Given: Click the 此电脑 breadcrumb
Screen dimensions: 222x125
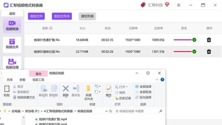Looking at the screenshot, I should coord(16,111).
